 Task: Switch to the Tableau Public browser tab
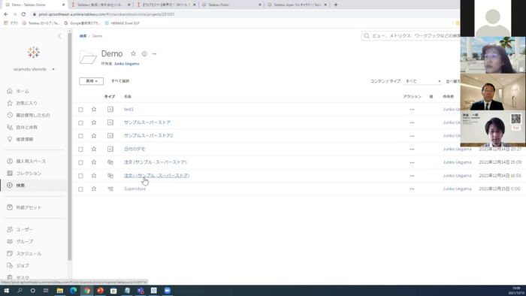pyautogui.click(x=231, y=5)
